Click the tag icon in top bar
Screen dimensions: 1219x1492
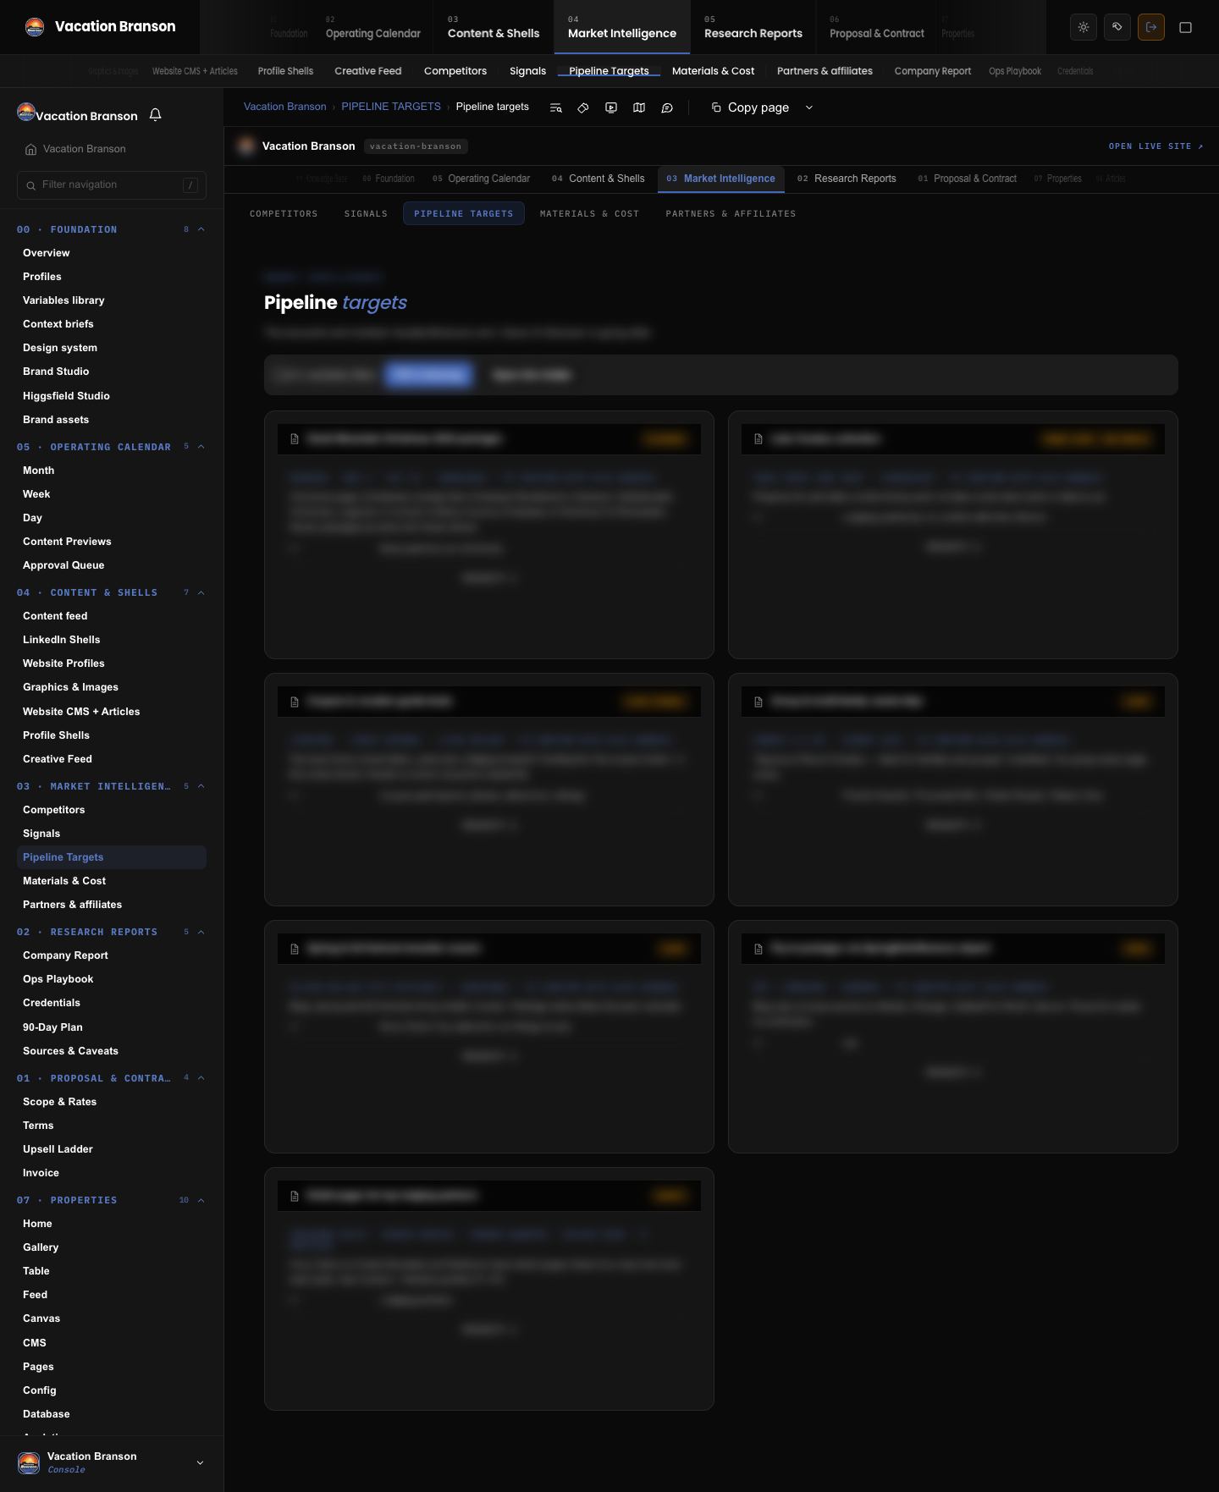click(1117, 27)
